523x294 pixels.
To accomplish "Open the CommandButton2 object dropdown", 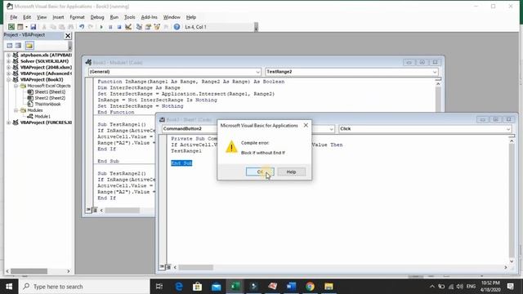I will 331,129.
